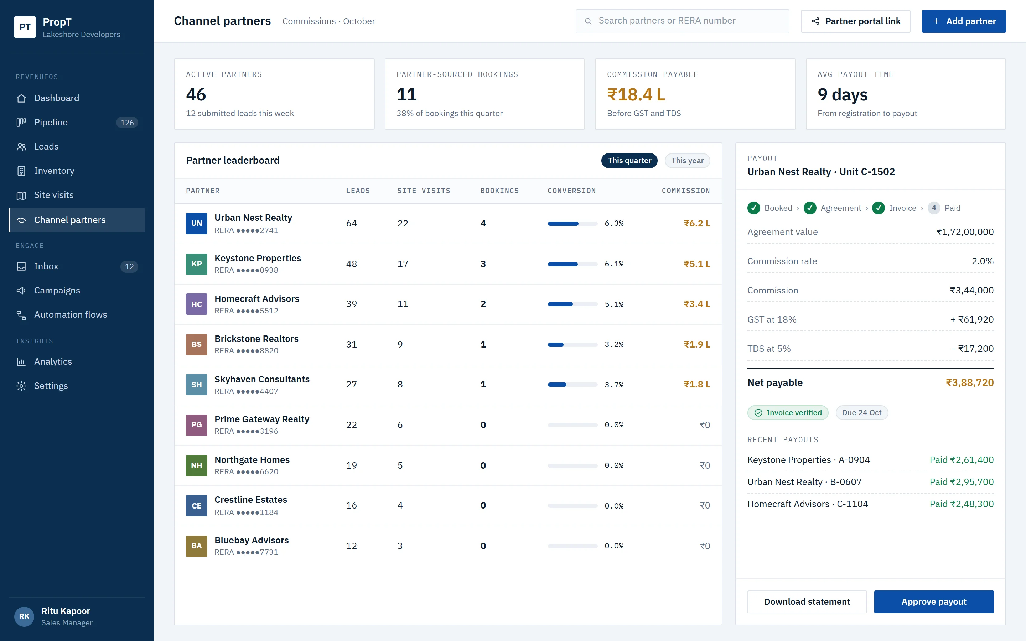Viewport: 1026px width, 641px height.
Task: Open the Pipeline section
Action: 77,122
